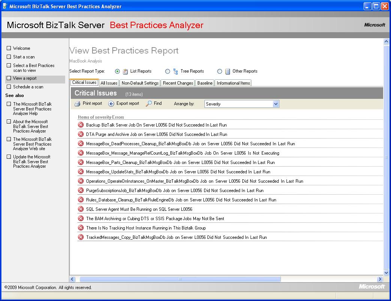Click the bullet icon beside Schedule a scan
Screen dimensions: 391x301
[x=9, y=87]
